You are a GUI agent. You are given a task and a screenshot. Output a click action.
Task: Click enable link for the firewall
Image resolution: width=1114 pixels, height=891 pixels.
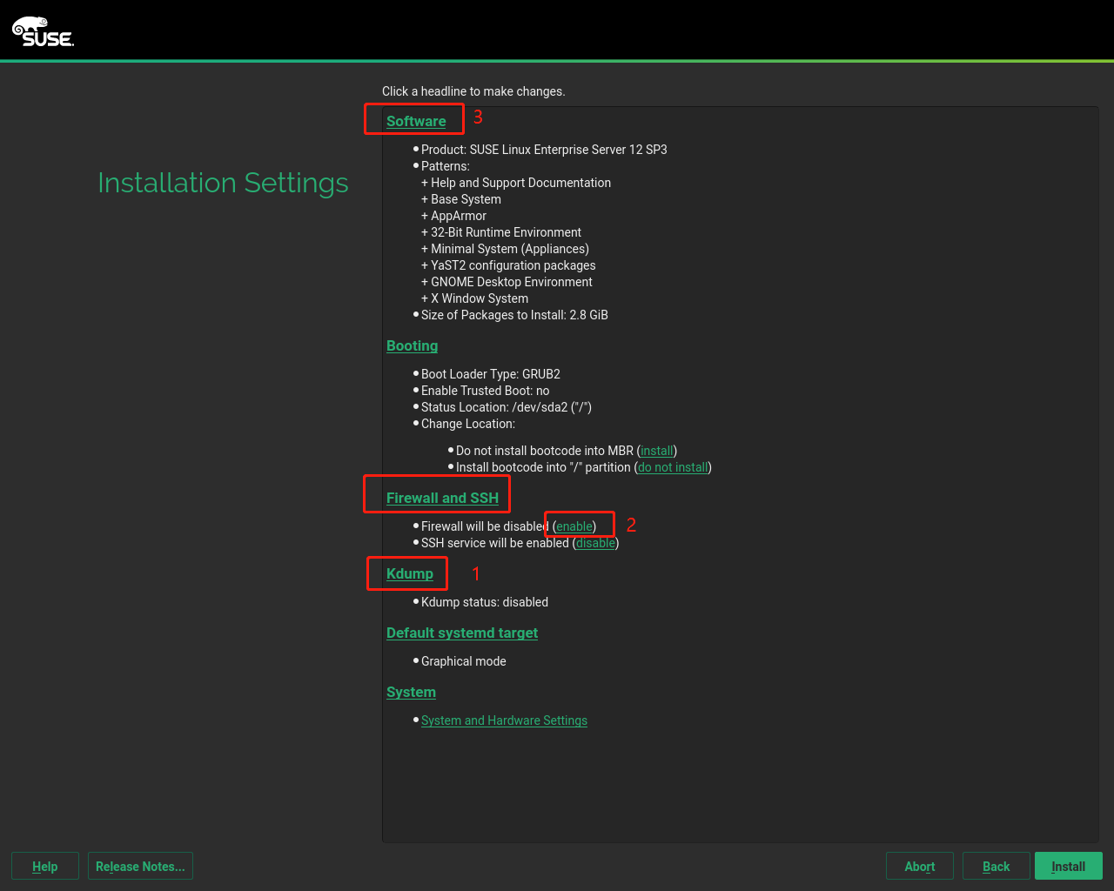point(574,526)
